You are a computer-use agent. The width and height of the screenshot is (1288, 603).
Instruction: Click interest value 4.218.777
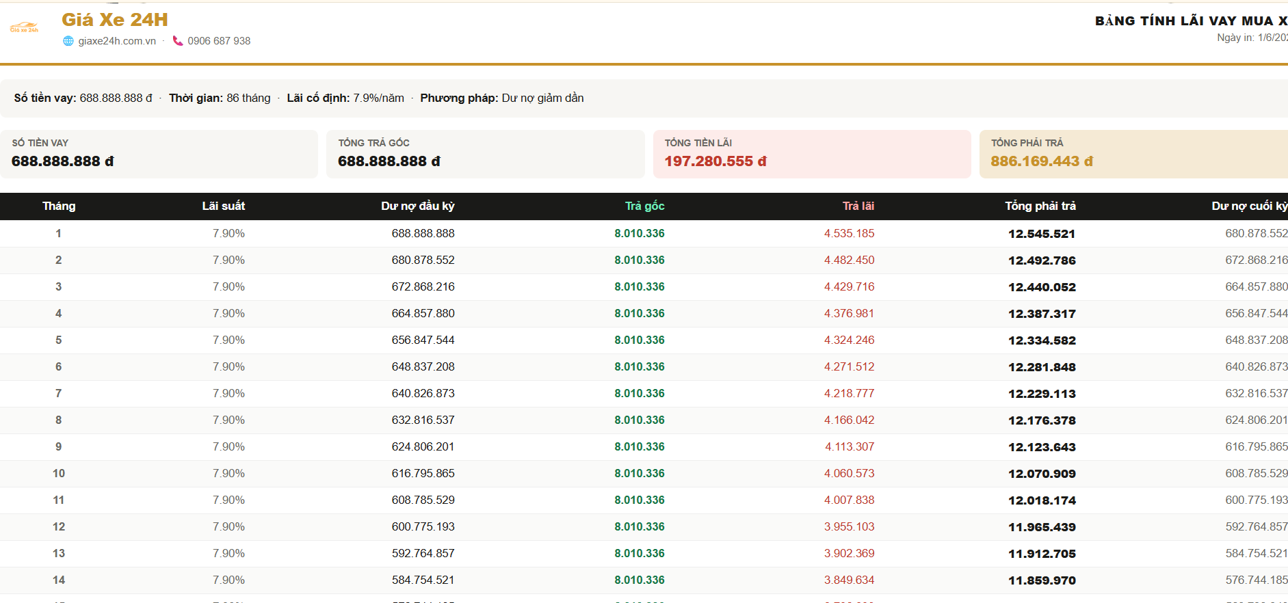click(850, 393)
